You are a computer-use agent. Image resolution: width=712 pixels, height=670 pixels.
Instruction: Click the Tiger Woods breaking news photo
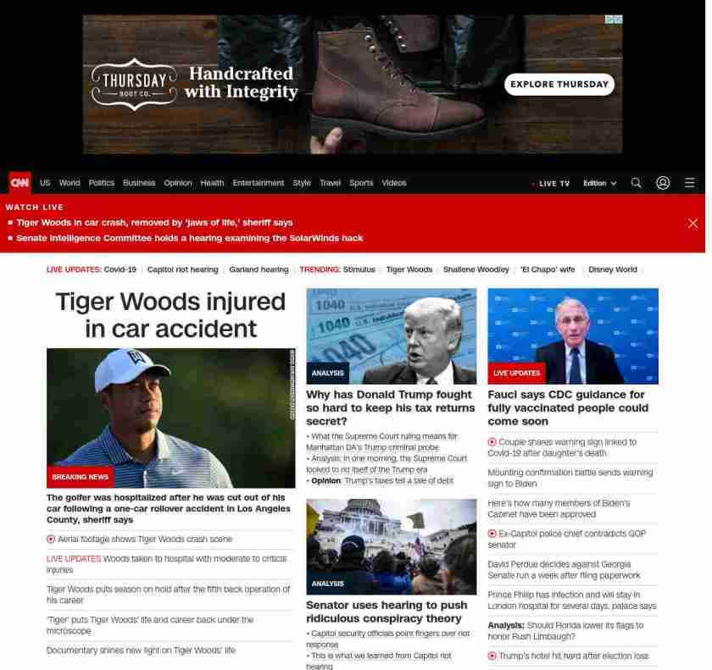click(170, 418)
